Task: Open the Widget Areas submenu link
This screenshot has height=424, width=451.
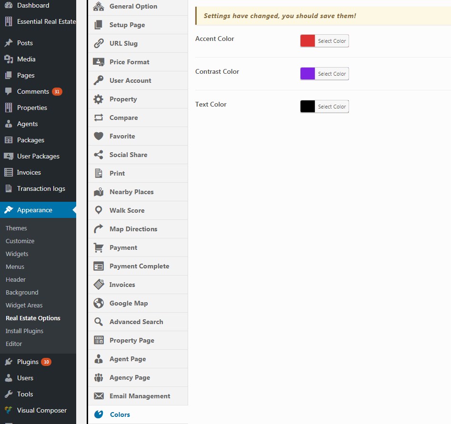Action: (x=24, y=306)
